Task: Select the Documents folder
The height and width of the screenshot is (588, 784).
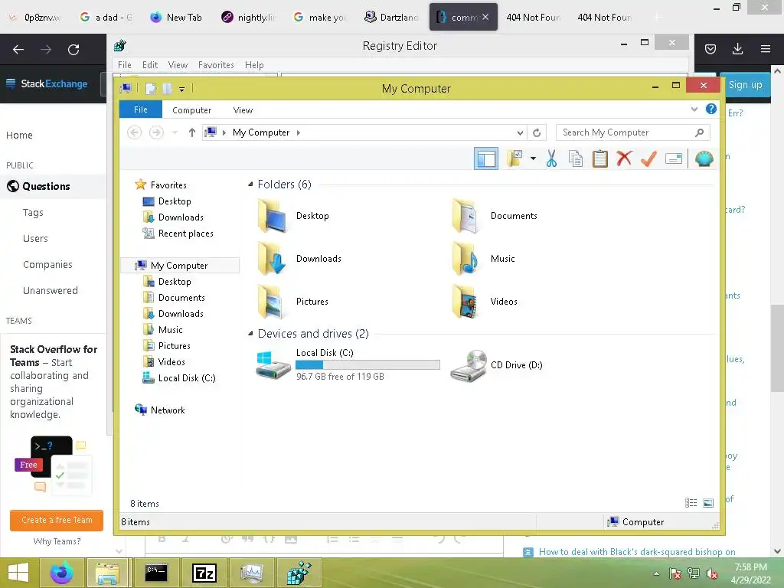Action: 495,216
